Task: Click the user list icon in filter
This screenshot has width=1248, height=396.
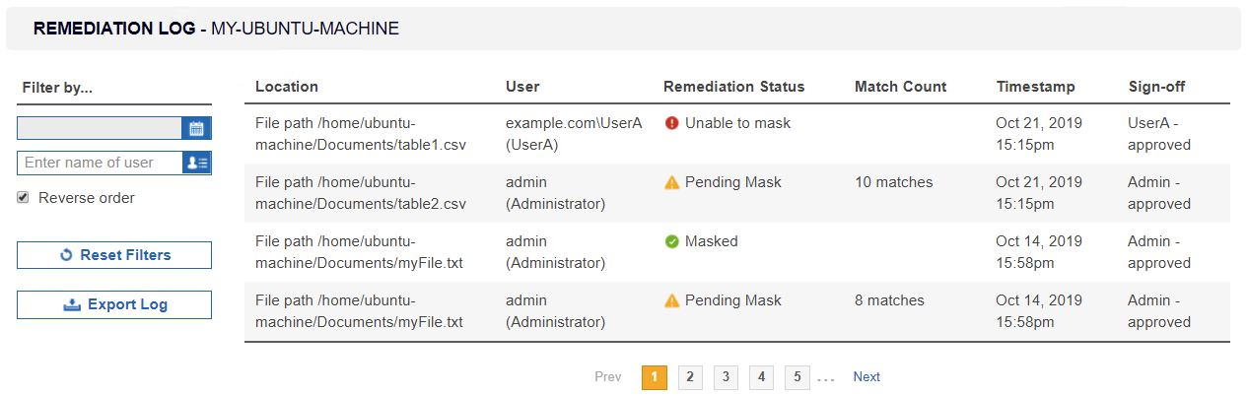Action: tap(196, 163)
